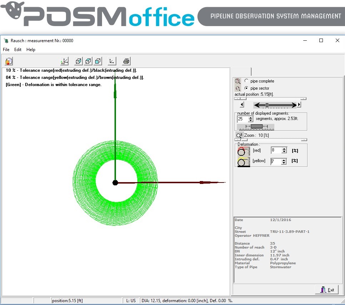Click 'actual position :5.15[ft].' label

254,94
